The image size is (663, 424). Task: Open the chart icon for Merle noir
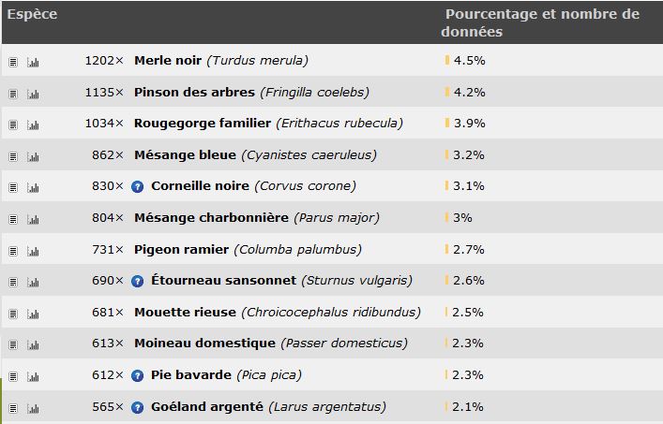click(x=33, y=63)
